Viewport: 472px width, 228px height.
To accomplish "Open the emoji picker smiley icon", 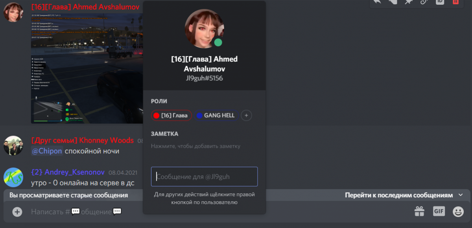I will [x=458, y=211].
